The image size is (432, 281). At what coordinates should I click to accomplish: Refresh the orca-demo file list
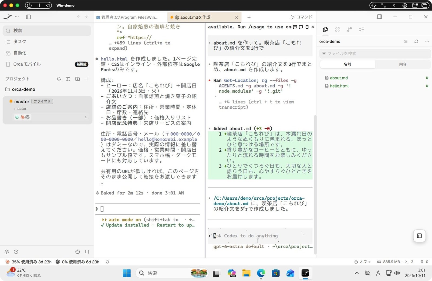[x=416, y=41]
